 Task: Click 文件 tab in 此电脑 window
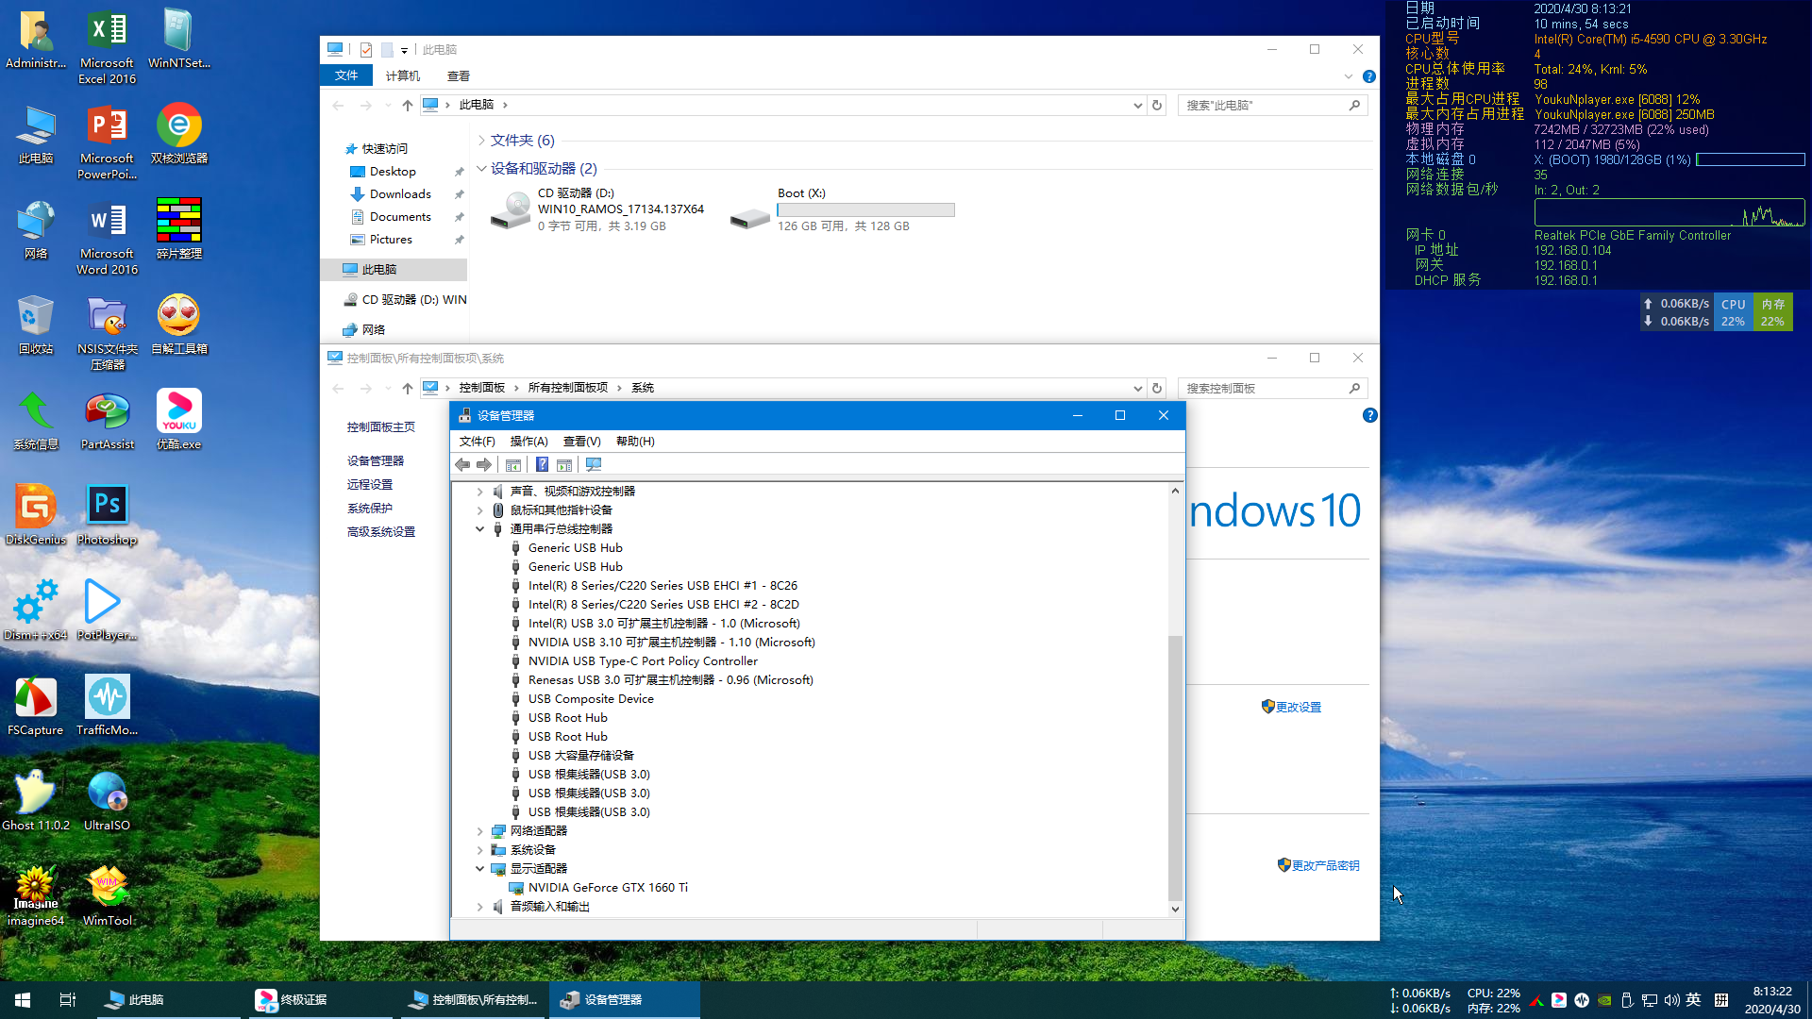point(346,75)
